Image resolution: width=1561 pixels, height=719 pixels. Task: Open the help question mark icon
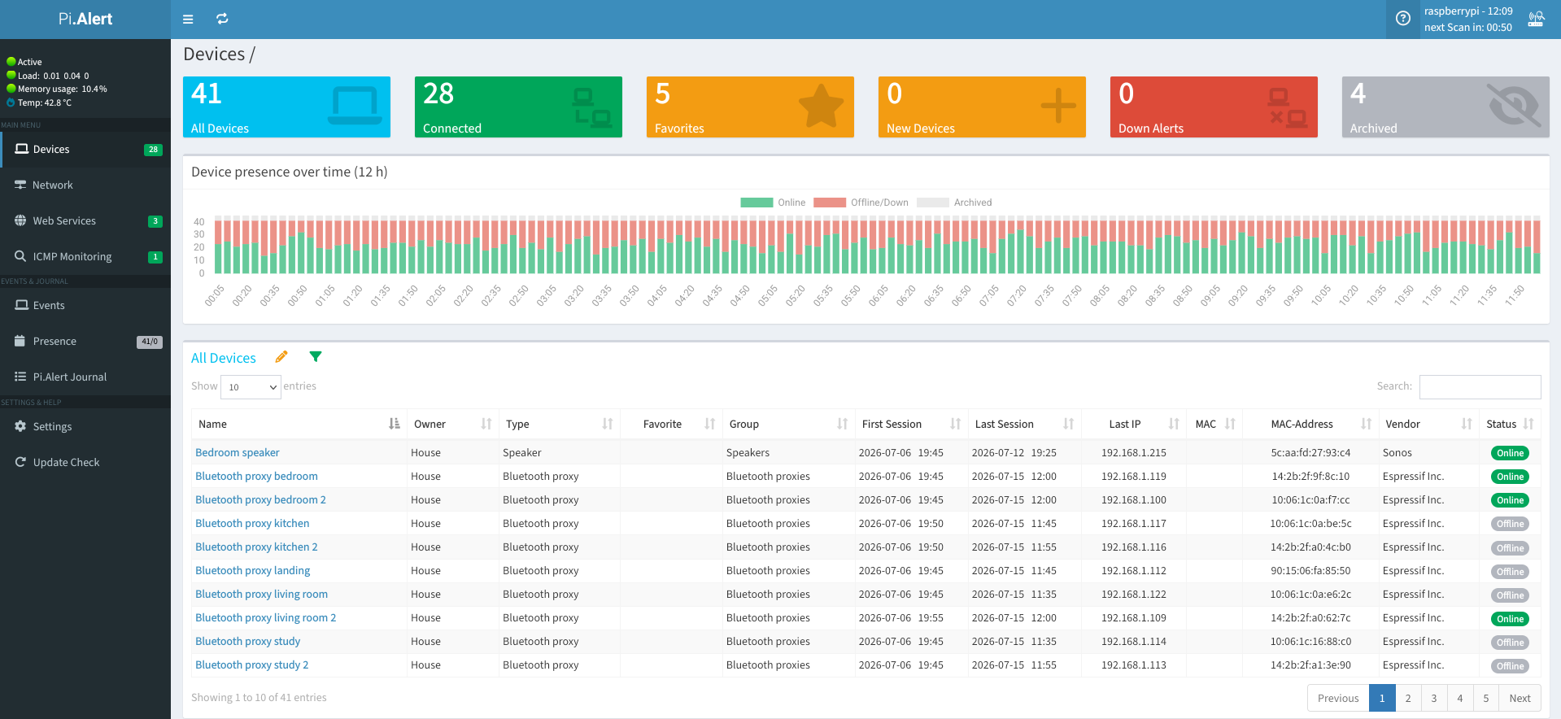click(x=1403, y=19)
